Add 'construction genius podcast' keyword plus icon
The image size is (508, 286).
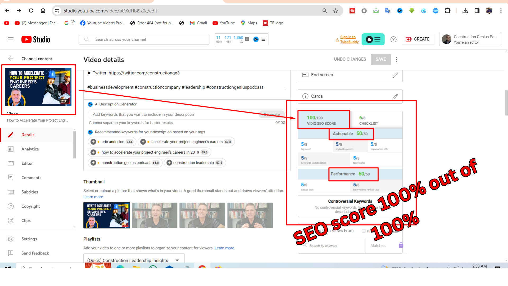click(93, 163)
